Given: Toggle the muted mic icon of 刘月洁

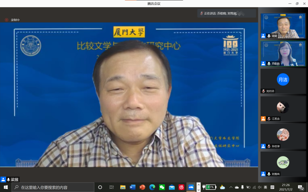Looking at the screenshot, I should 263,91.
